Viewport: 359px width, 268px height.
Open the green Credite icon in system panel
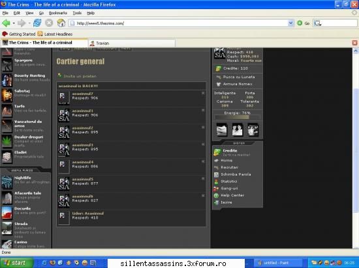pos(217,152)
